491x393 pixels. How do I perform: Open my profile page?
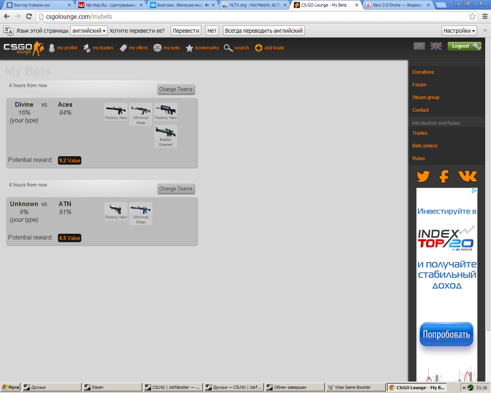[67, 48]
